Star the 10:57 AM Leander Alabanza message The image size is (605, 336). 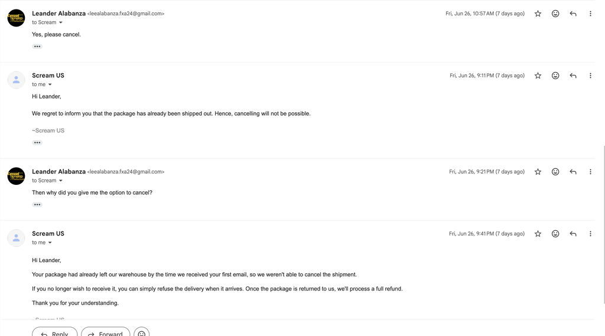click(x=538, y=14)
